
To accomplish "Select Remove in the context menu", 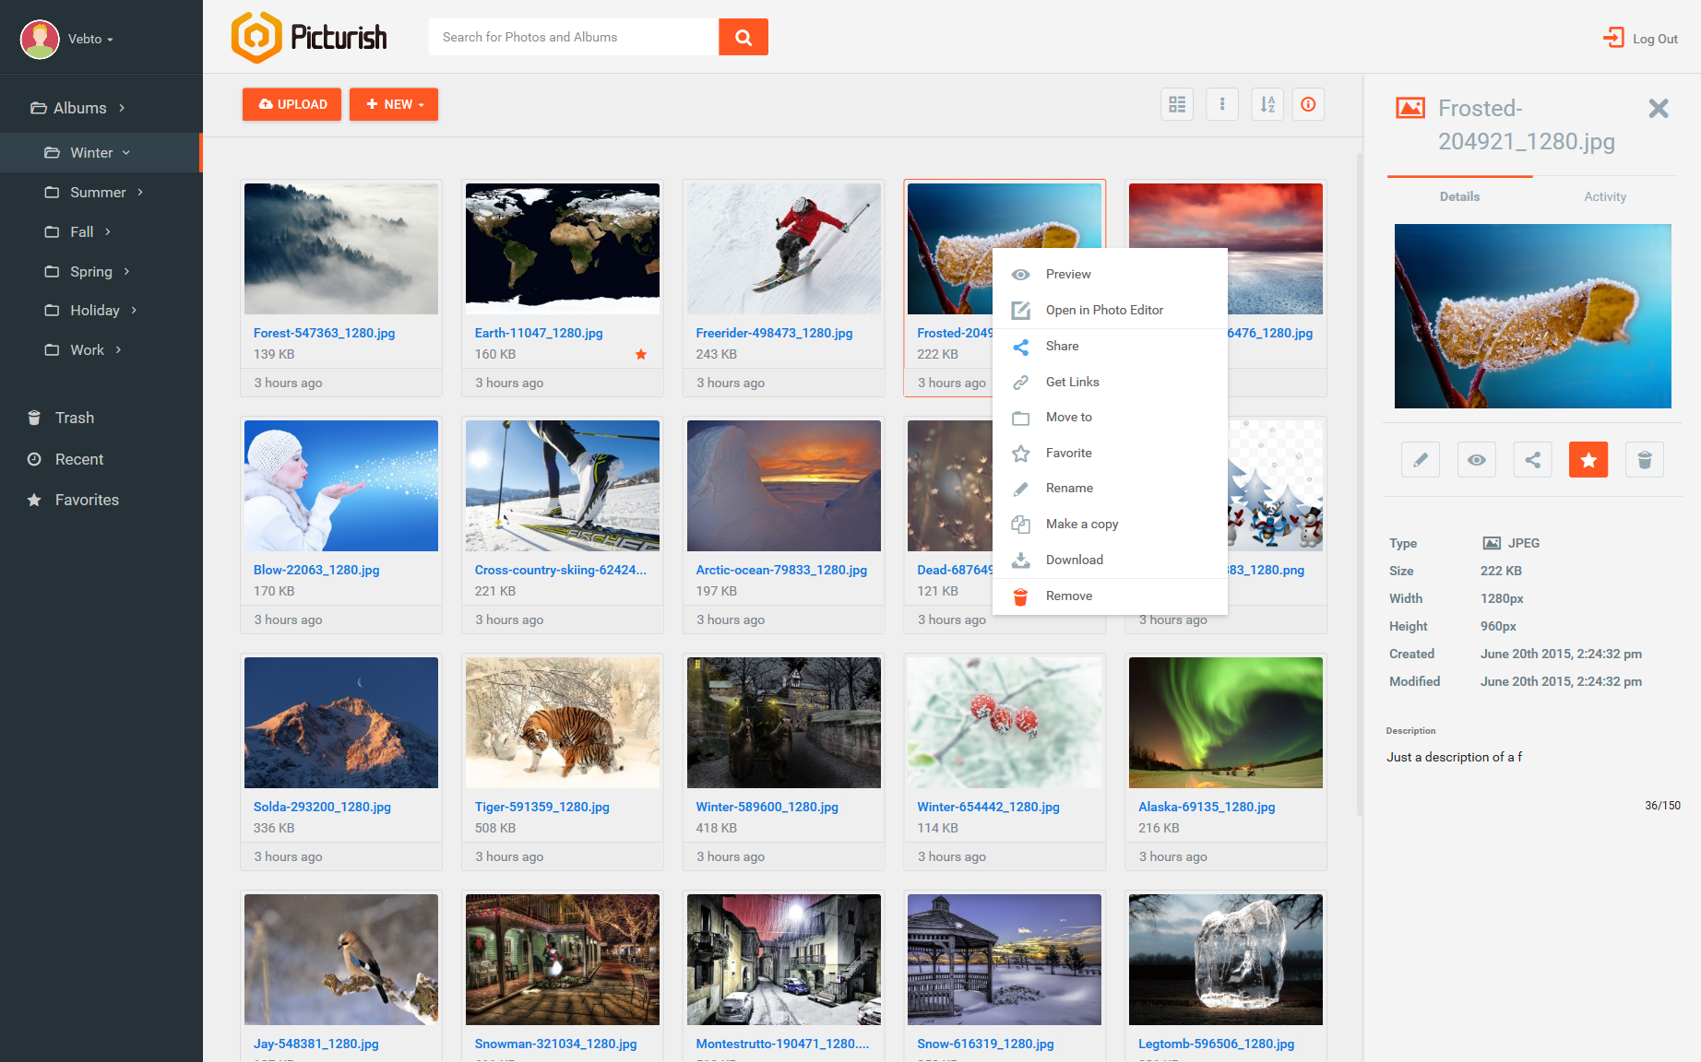I will tap(1110, 596).
